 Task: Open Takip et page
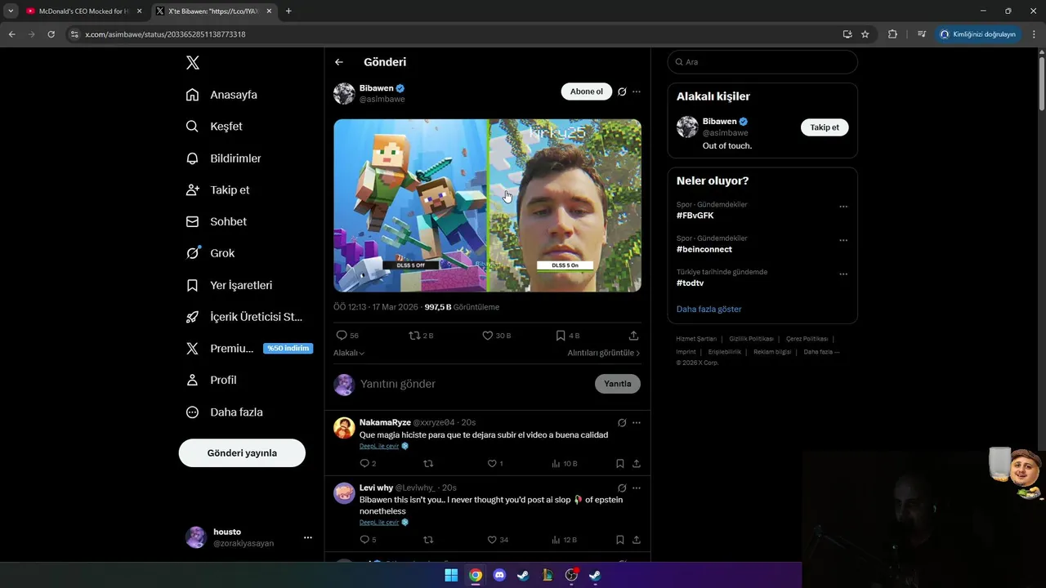coord(217,189)
